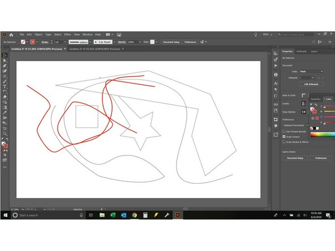Switch to the Swatches tab
335x251 pixels.
point(316,99)
